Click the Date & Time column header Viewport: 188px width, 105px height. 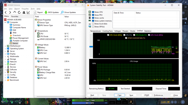pos(124,13)
